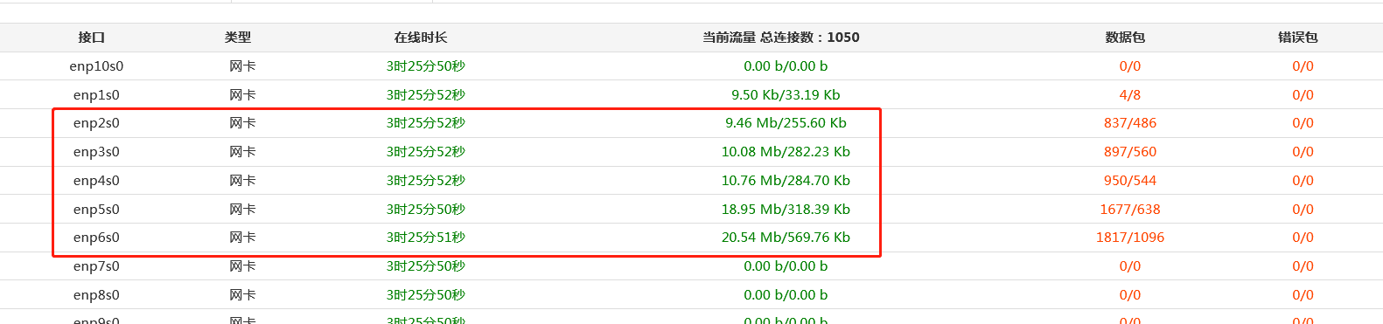Click the 数据包 column header

[x=1125, y=38]
